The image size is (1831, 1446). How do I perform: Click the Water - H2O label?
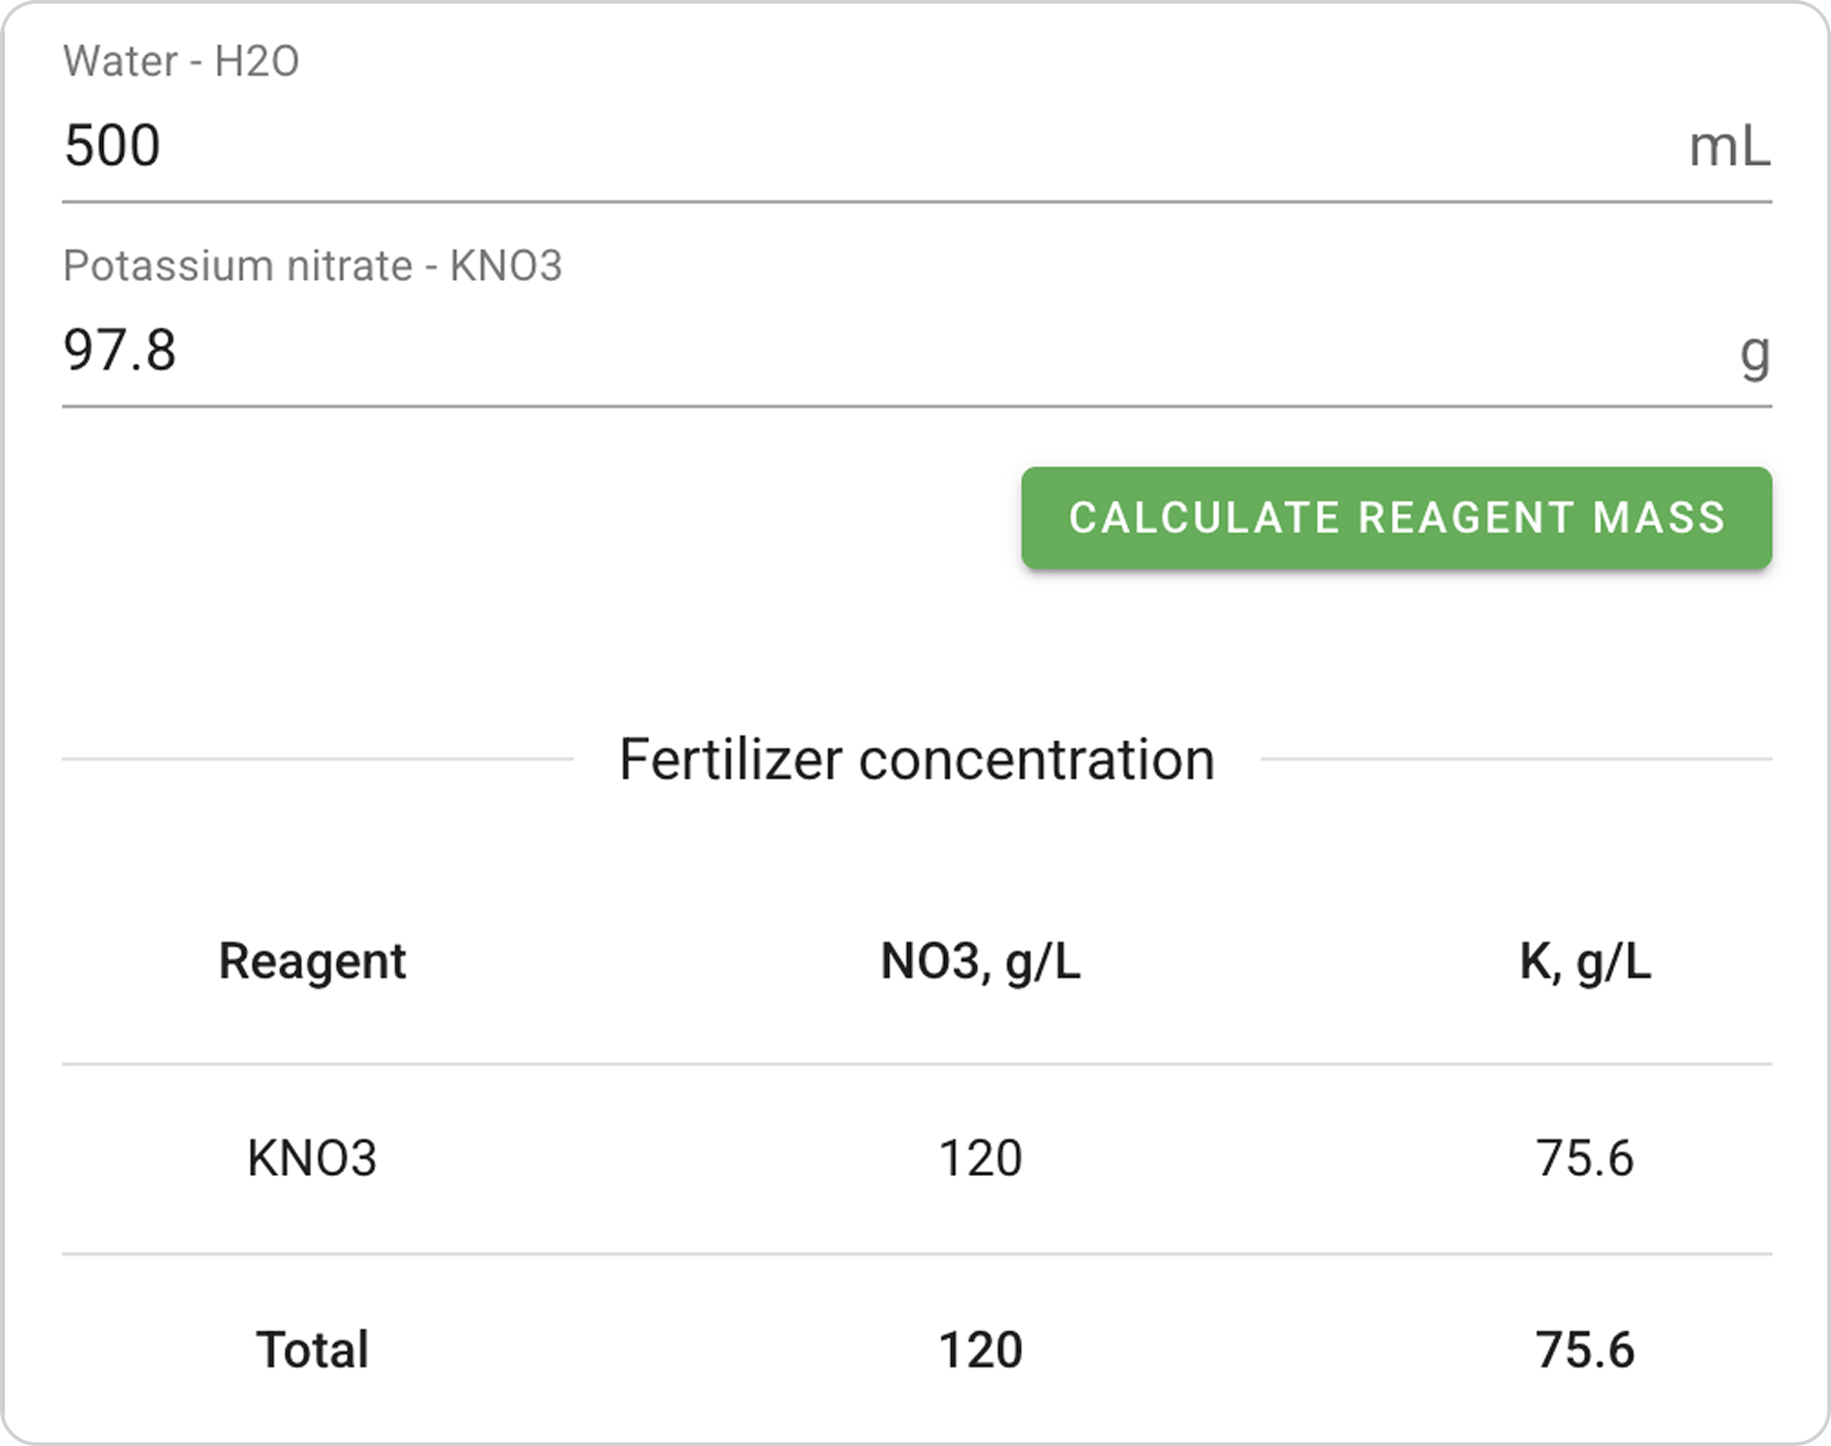coord(181,61)
